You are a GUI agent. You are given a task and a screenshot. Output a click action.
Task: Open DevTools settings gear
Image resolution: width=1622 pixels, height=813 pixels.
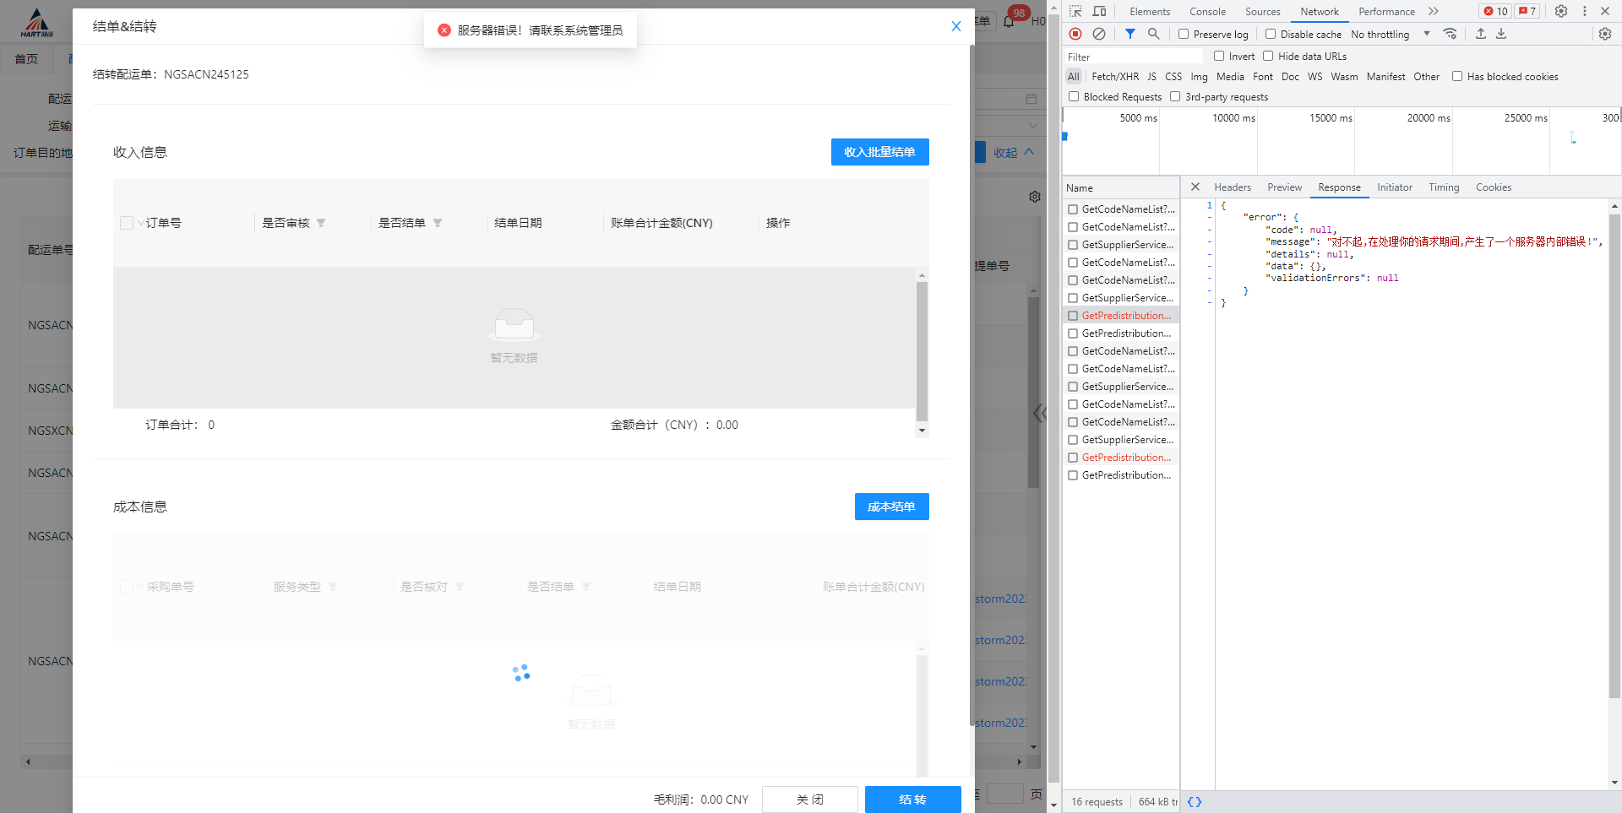point(1561,11)
